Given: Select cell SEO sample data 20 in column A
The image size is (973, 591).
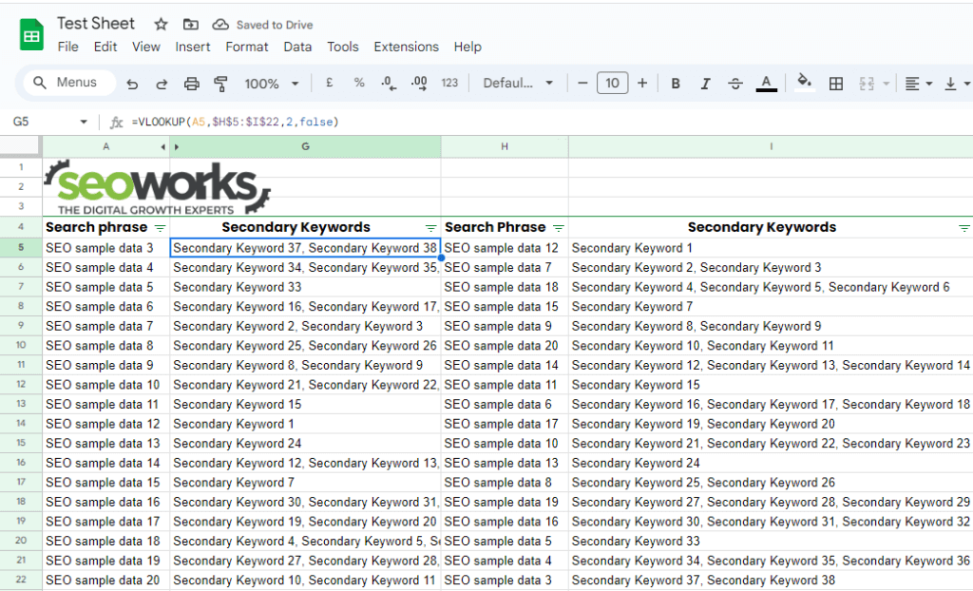Looking at the screenshot, I should (106, 580).
